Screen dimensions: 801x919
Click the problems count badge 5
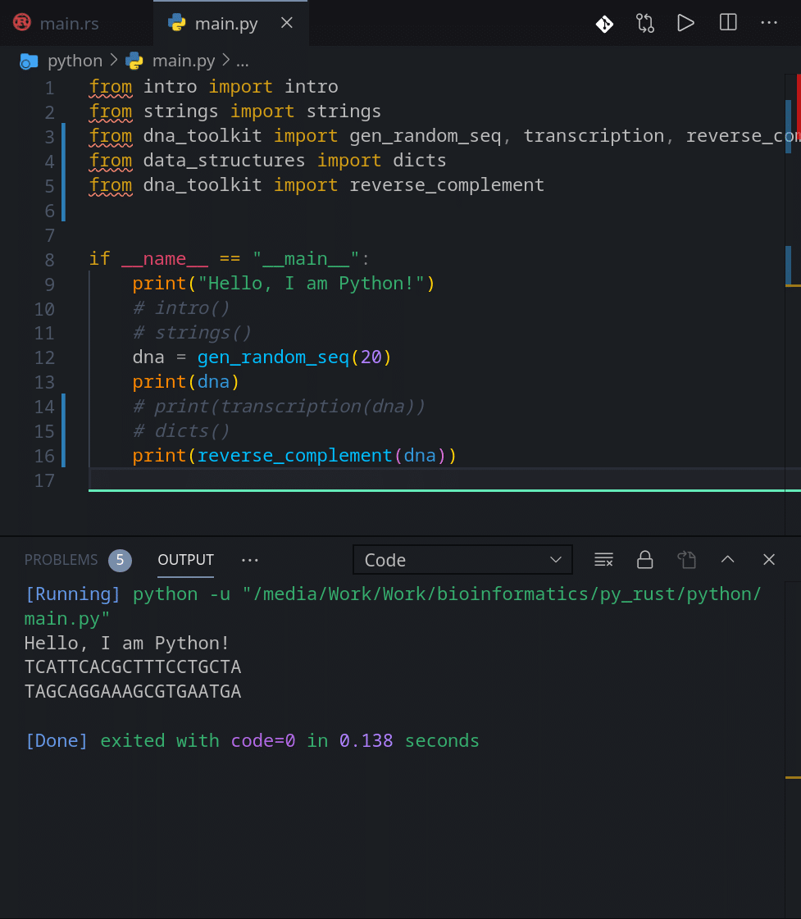click(x=121, y=560)
